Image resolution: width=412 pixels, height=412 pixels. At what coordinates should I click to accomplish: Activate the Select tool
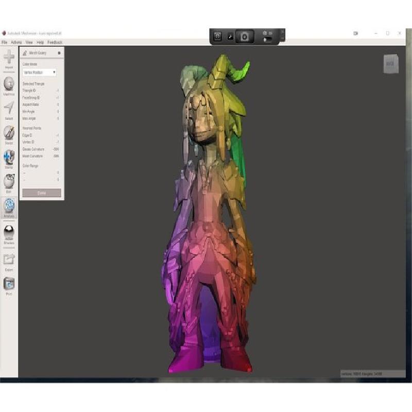9,111
